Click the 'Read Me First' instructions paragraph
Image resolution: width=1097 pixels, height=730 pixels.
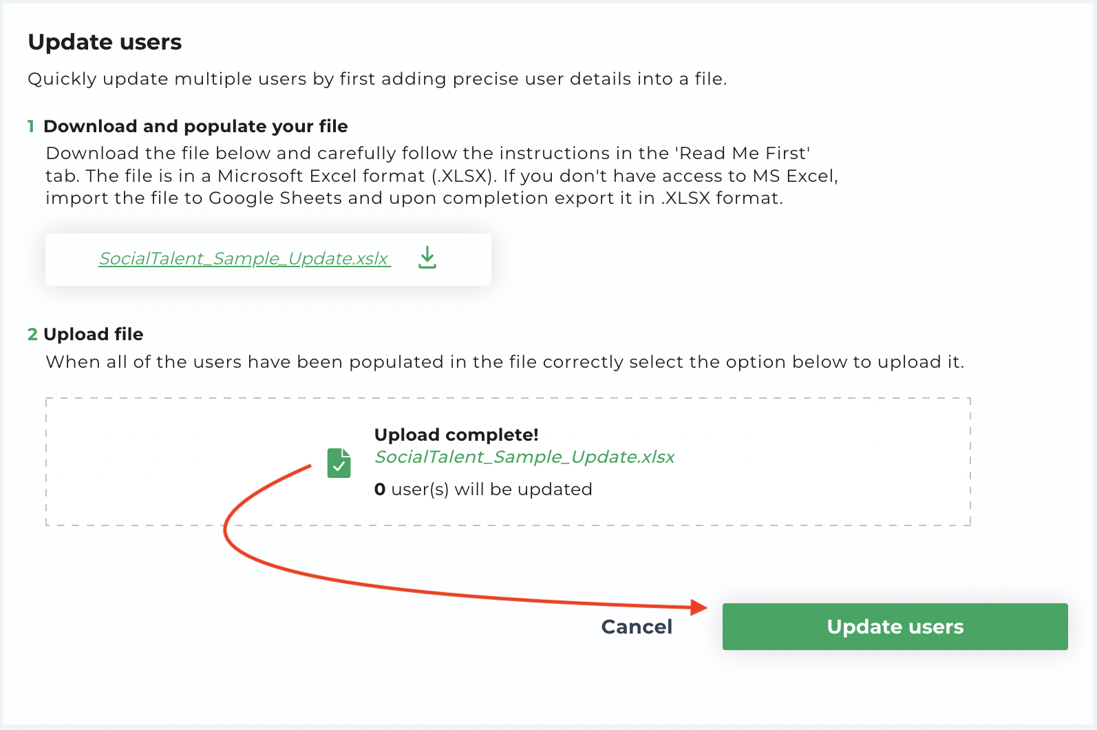pyautogui.click(x=442, y=176)
